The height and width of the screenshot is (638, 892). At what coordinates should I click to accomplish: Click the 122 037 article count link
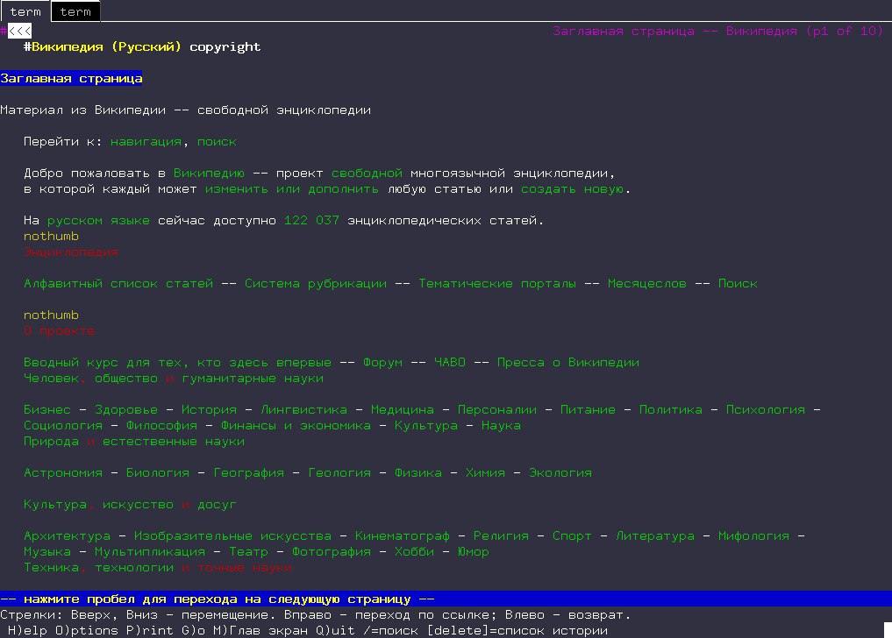point(311,220)
